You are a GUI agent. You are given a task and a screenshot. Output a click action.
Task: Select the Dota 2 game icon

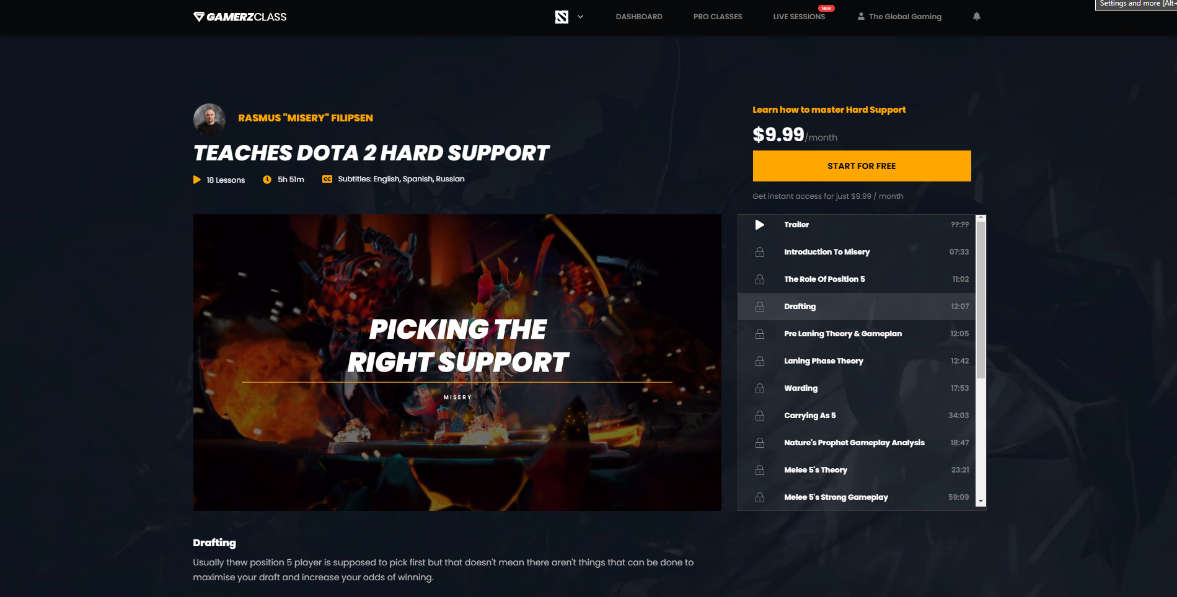(562, 17)
